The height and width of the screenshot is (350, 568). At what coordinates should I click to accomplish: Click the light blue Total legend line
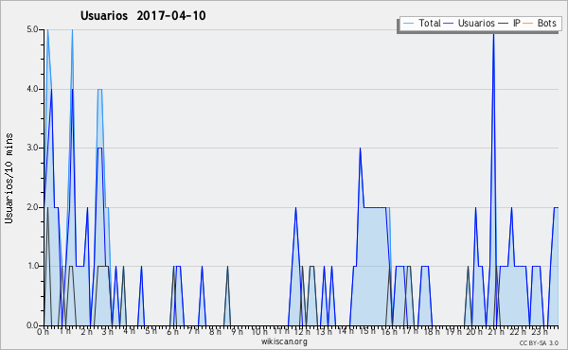408,24
